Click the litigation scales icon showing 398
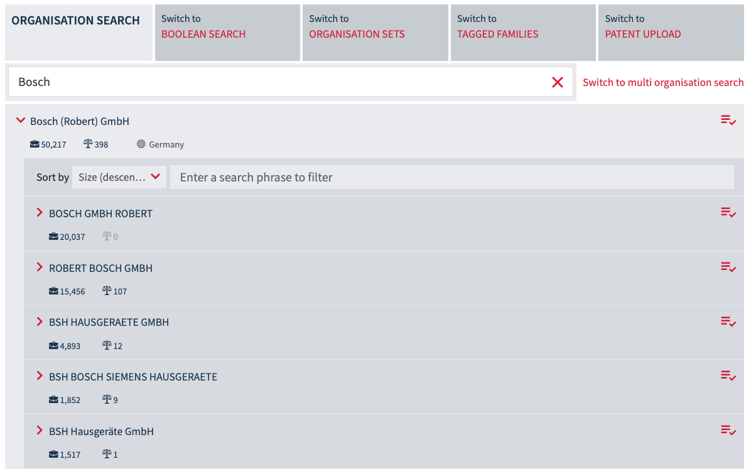Screen dimensions: 751x469 click(x=89, y=144)
